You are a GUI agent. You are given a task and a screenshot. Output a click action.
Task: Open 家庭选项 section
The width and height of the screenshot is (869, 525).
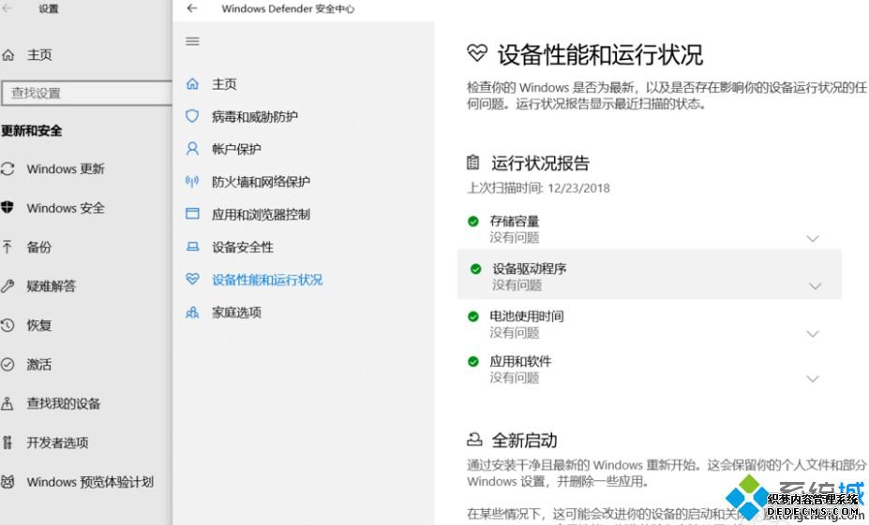236,313
